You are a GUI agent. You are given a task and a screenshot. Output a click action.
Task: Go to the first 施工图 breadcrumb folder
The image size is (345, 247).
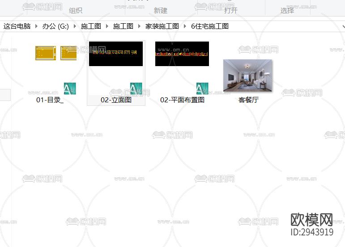point(91,26)
